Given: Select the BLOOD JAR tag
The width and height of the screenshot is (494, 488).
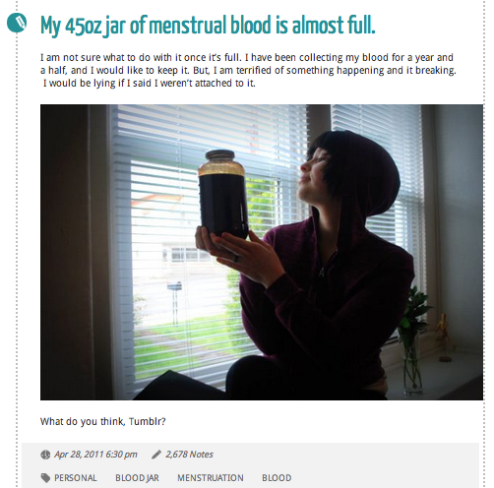Looking at the screenshot, I should pos(137,478).
